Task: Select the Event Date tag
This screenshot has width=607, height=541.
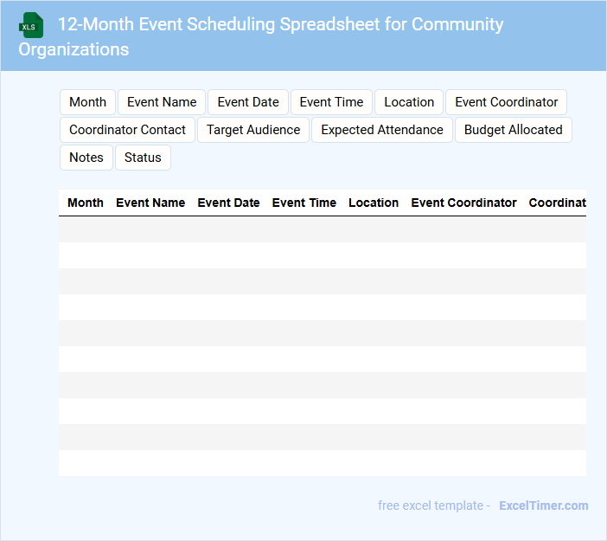Action: [x=248, y=102]
